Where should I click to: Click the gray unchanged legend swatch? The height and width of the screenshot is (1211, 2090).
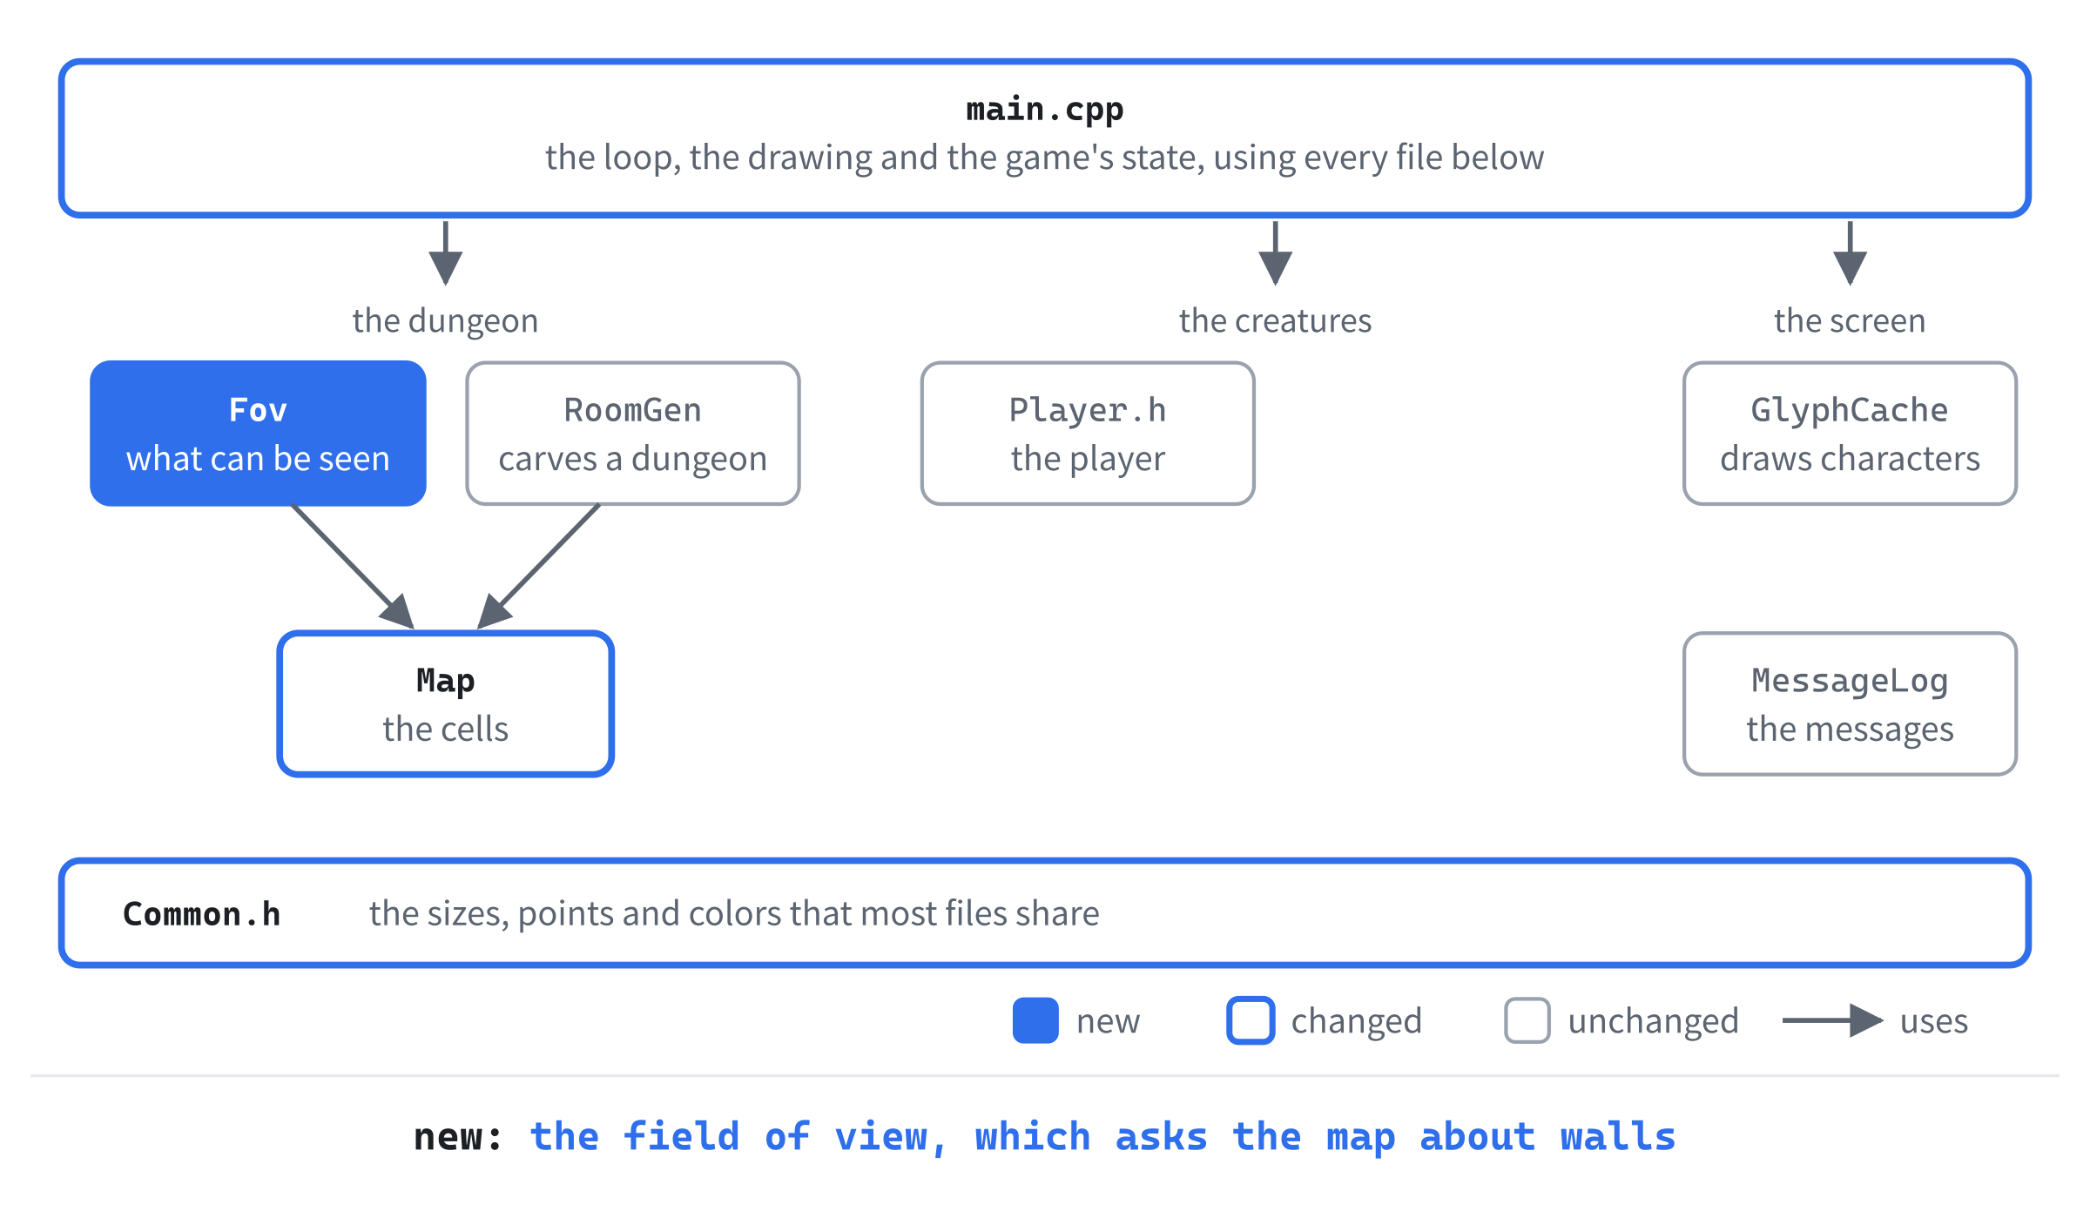point(1527,1020)
